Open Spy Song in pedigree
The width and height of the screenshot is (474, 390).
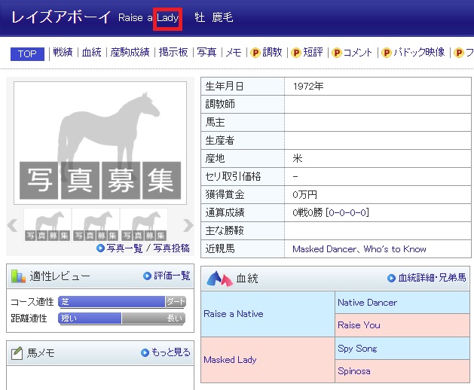click(357, 349)
